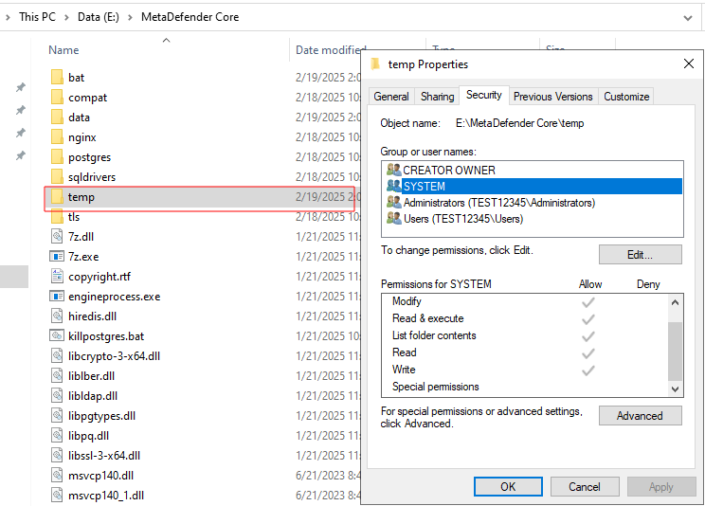The height and width of the screenshot is (506, 705).
Task: Click the Special permissions row
Action: [x=524, y=387]
